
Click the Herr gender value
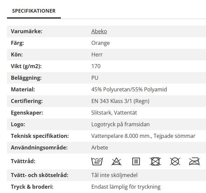(x=97, y=54)
